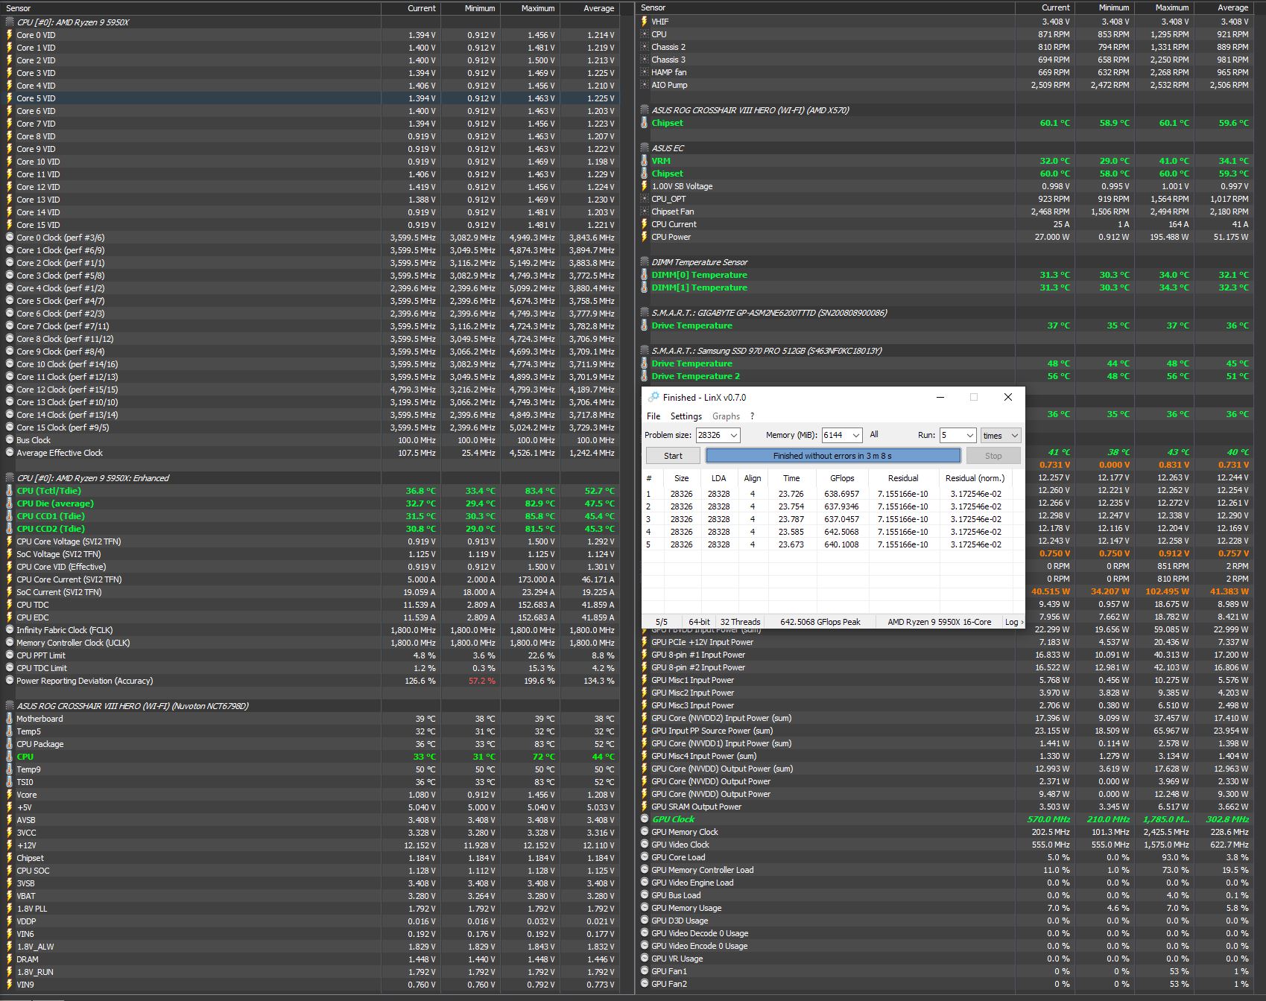Click the LinX app icon in title bar

[x=653, y=397]
